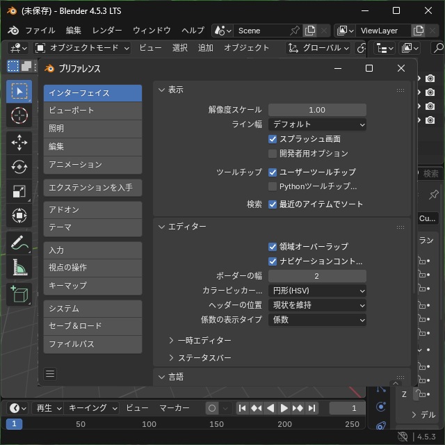Image resolution: width=445 pixels, height=445 pixels.
Task: Open the テーマ preferences section
Action: (92, 227)
